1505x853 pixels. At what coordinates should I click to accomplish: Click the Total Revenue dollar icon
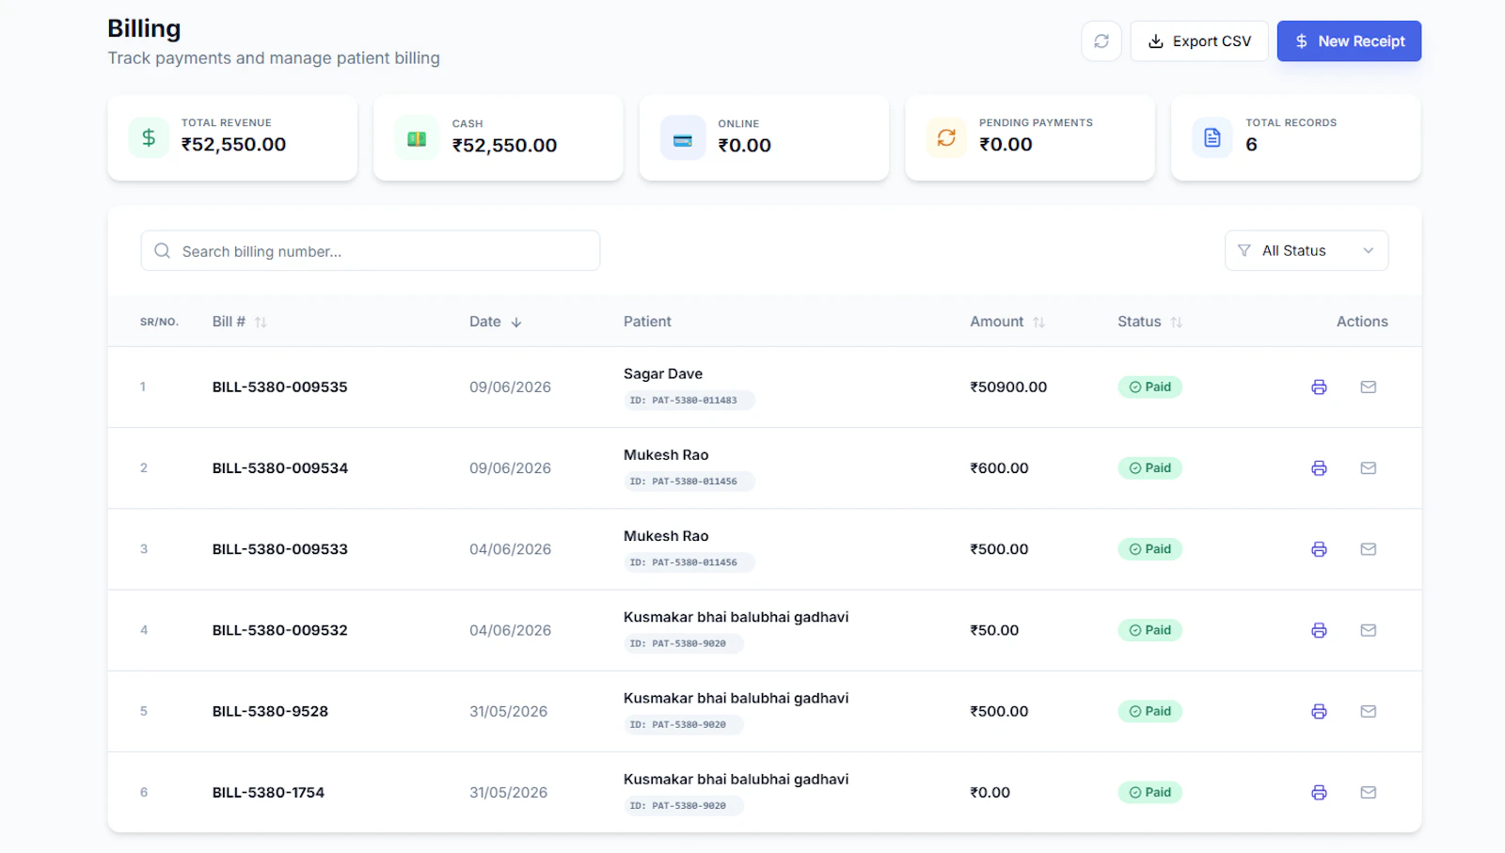click(x=149, y=138)
